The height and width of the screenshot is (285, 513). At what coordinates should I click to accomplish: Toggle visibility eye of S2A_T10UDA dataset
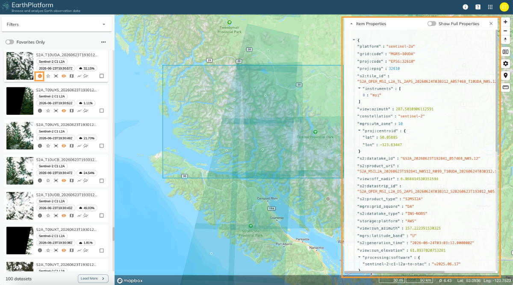click(64, 76)
